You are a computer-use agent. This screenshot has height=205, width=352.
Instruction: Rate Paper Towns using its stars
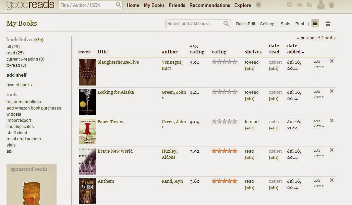224,121
